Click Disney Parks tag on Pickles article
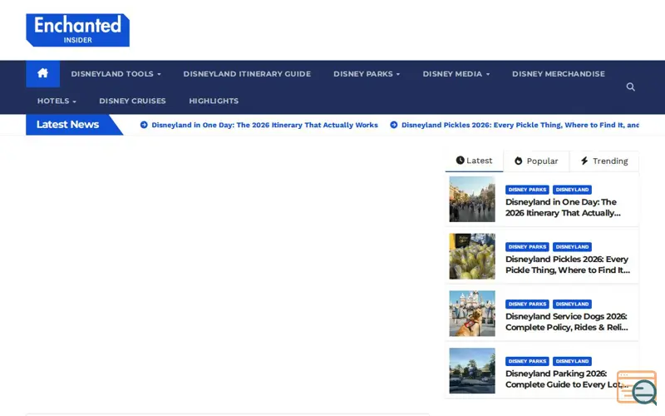The width and height of the screenshot is (665, 416). point(527,246)
